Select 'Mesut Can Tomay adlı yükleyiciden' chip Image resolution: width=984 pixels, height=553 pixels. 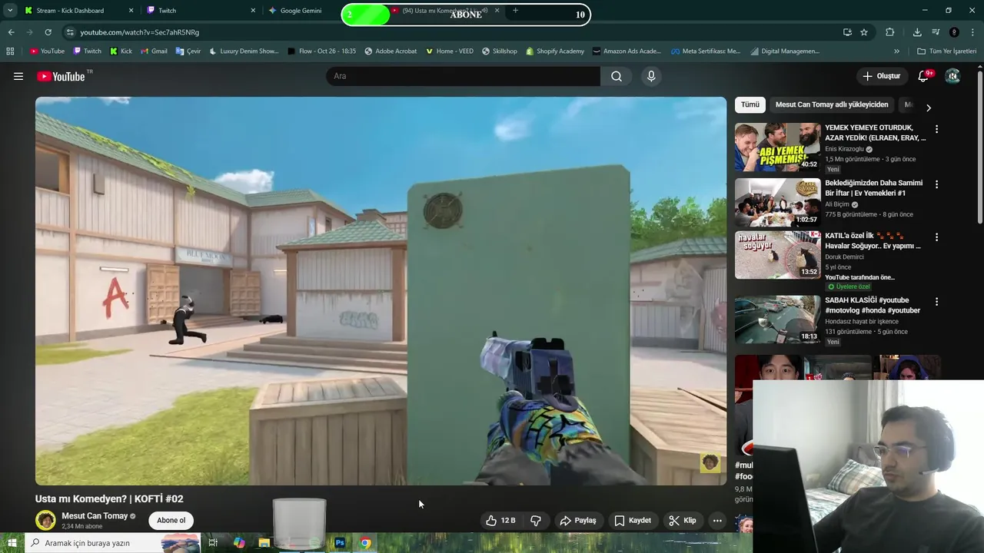click(x=832, y=104)
